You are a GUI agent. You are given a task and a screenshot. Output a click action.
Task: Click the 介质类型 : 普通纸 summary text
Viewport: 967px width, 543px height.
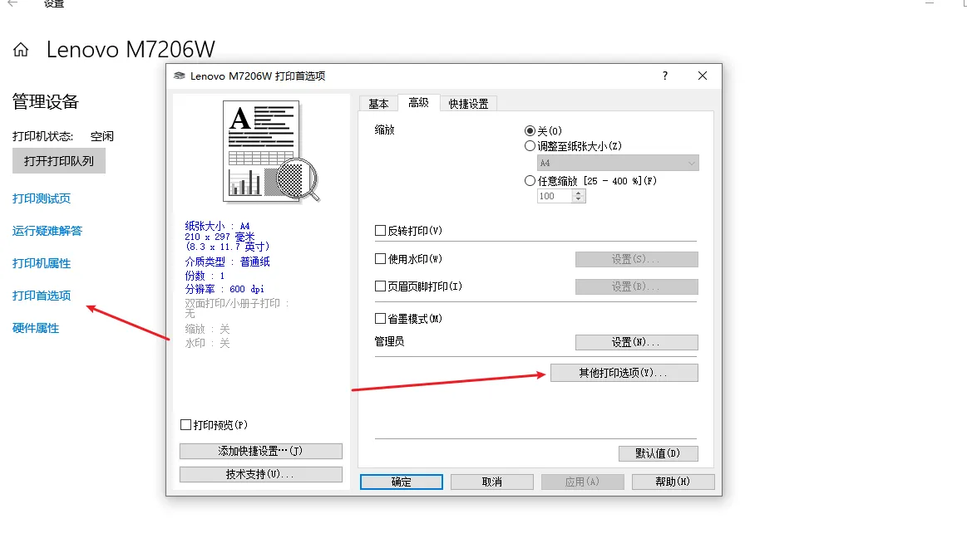click(228, 262)
